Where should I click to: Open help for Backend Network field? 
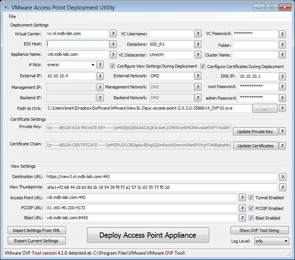(x=198, y=98)
